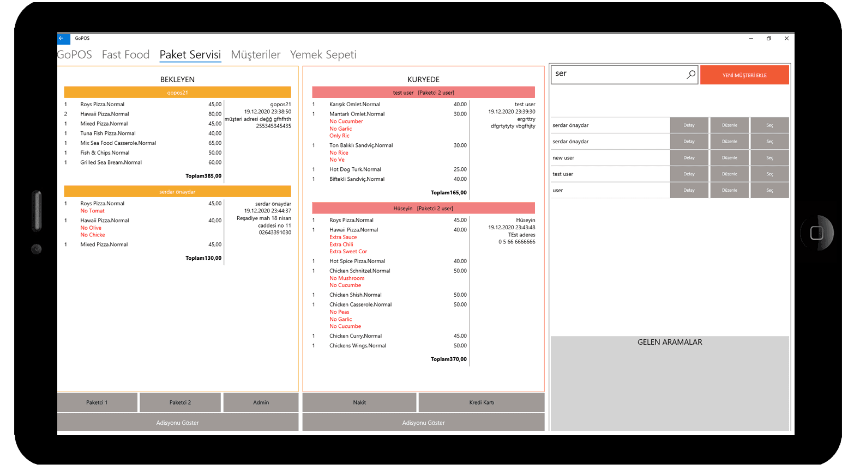Click Düzenle for test user row
This screenshot has height=470, width=854.
tap(730, 174)
